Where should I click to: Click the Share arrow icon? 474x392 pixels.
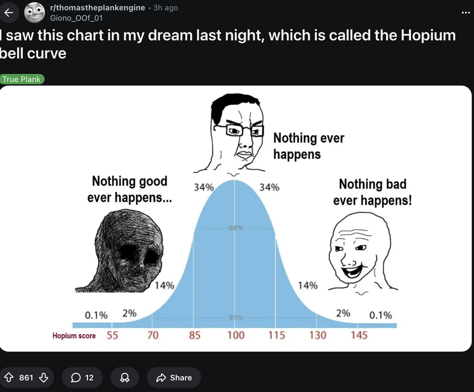click(x=161, y=377)
